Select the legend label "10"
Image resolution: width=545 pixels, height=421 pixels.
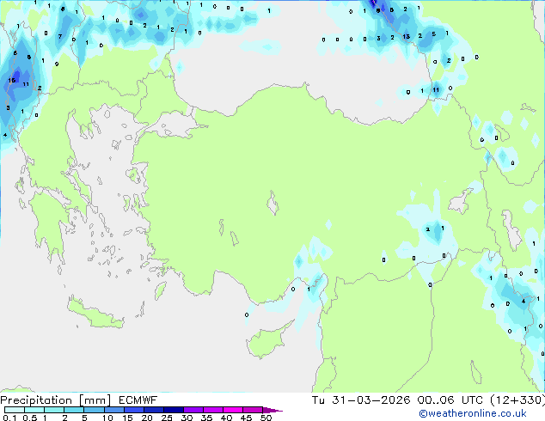pos(107,418)
